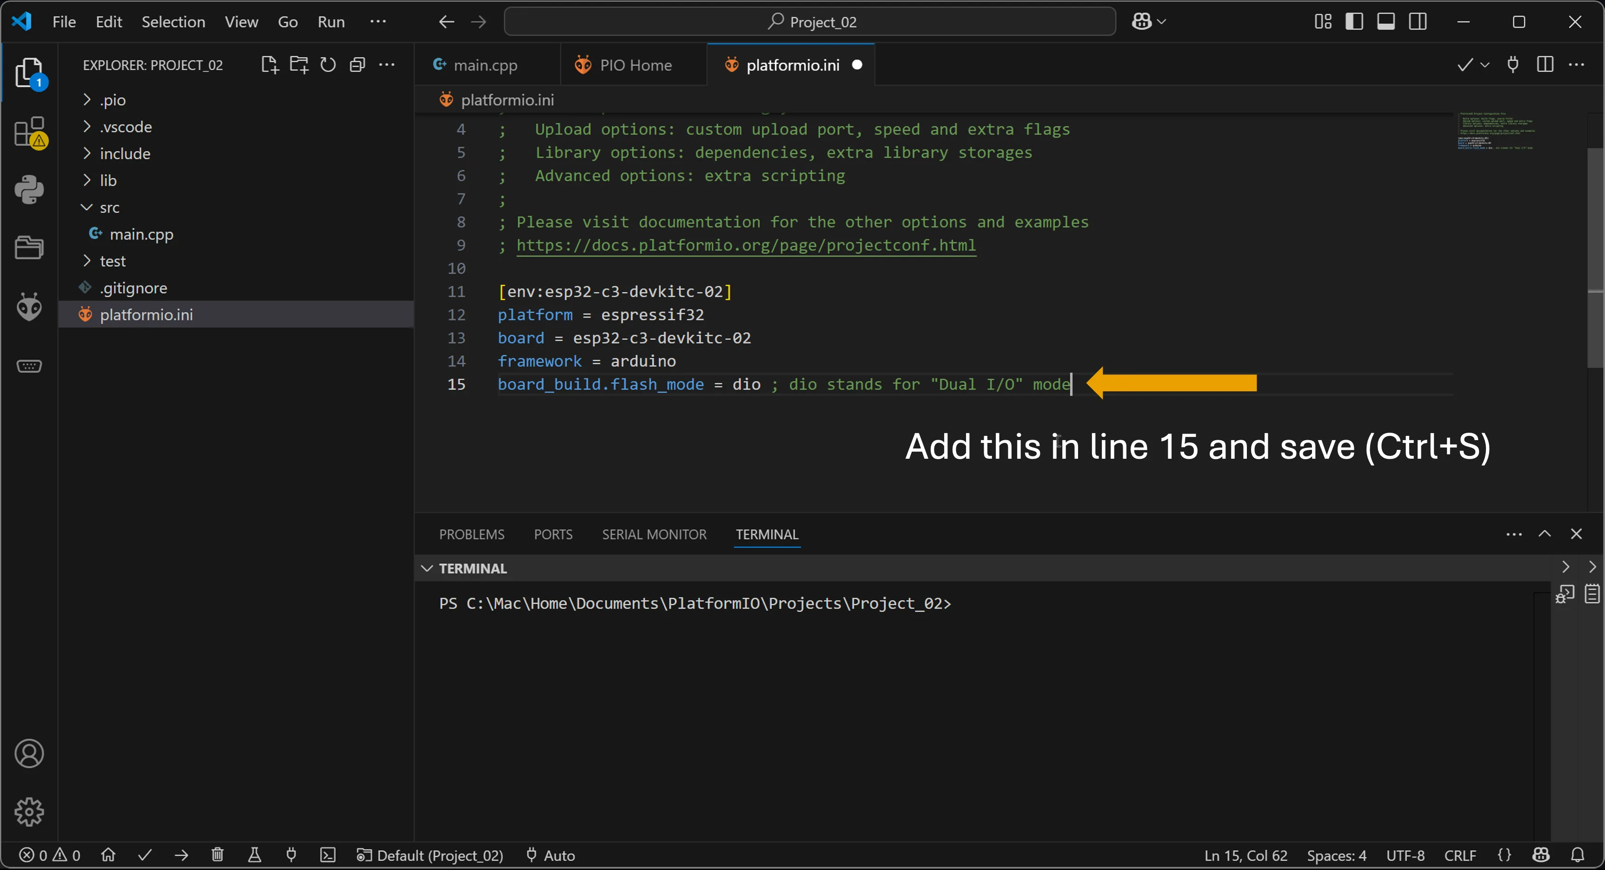1605x870 pixels.
Task: Open Copilot chat icon in title bar
Action: tap(1141, 22)
